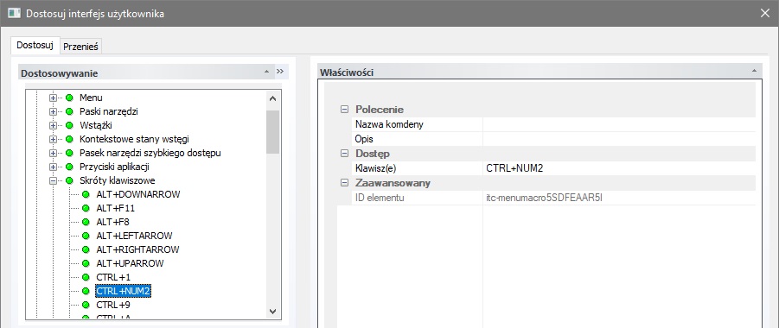Click the dialog's title bar app icon
Image resolution: width=779 pixels, height=328 pixels.
[14, 14]
